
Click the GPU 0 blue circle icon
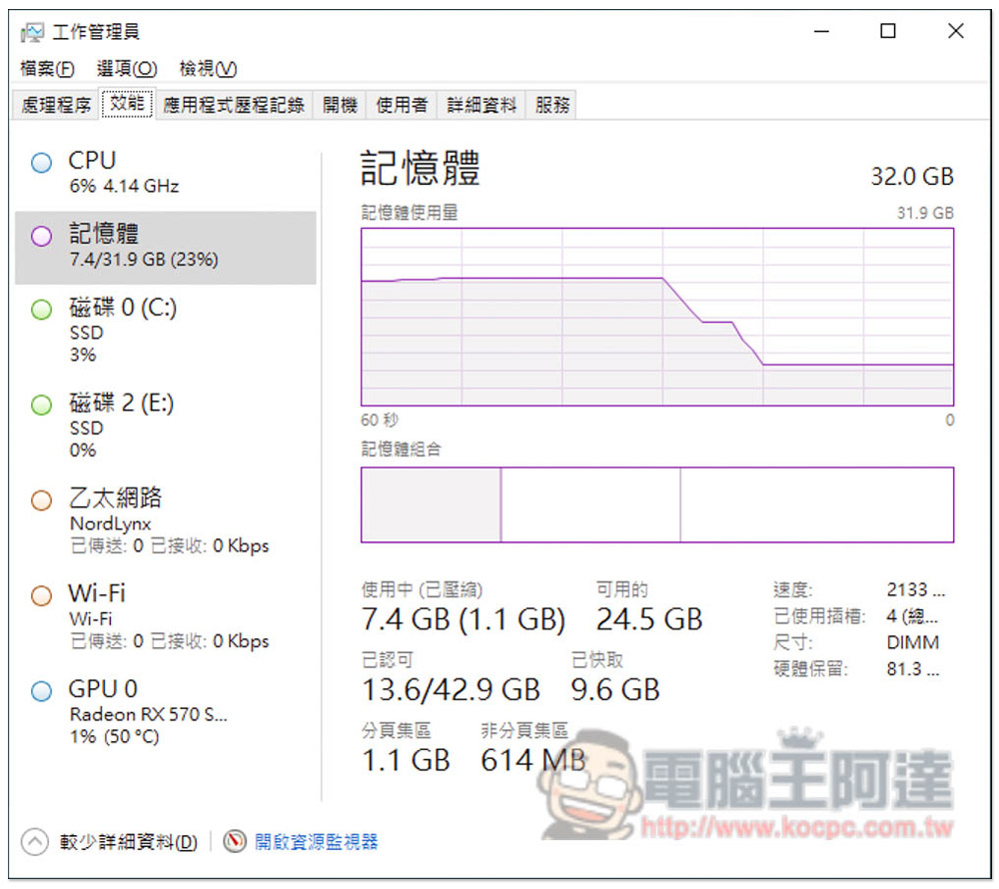click(x=41, y=690)
